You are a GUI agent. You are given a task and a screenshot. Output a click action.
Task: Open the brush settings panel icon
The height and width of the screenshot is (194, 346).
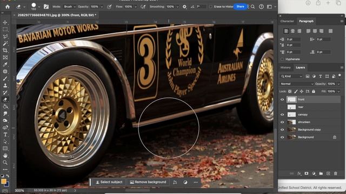pyautogui.click(x=46, y=6)
